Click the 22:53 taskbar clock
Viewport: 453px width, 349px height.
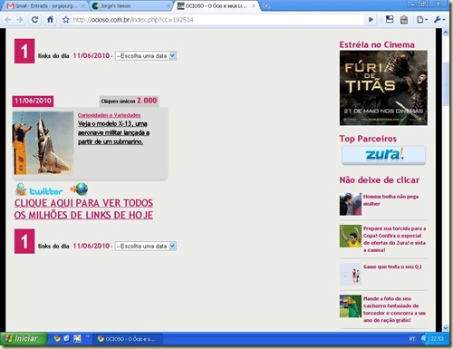438,339
